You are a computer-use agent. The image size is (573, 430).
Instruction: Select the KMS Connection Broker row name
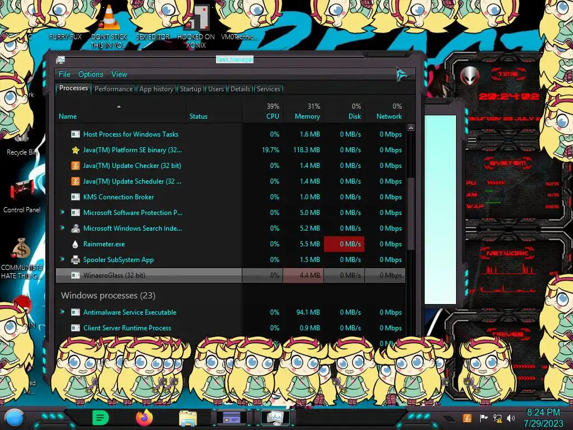click(x=119, y=197)
